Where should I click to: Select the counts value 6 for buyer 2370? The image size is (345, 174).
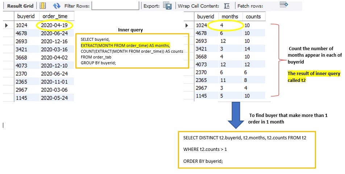click(x=246, y=72)
